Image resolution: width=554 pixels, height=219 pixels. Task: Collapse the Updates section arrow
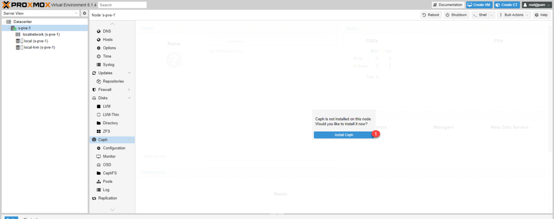(129, 73)
